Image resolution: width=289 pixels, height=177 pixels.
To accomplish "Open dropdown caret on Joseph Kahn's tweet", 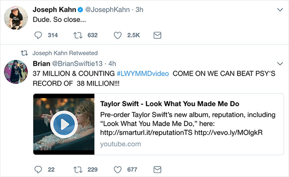I will [x=279, y=9].
